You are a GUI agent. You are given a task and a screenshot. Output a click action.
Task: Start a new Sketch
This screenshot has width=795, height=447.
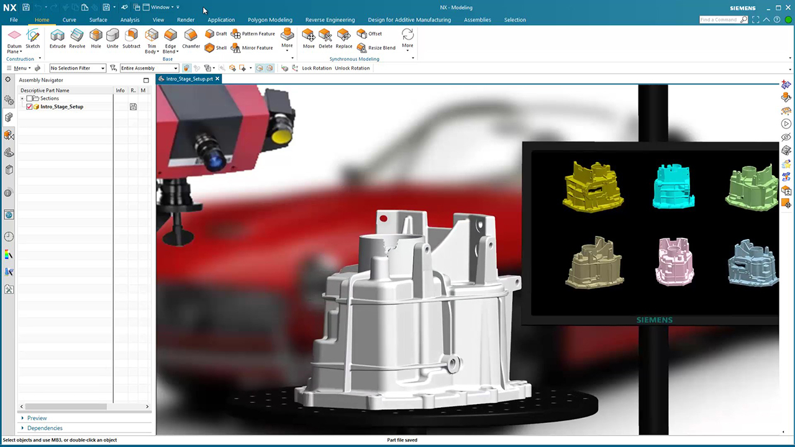pos(33,38)
